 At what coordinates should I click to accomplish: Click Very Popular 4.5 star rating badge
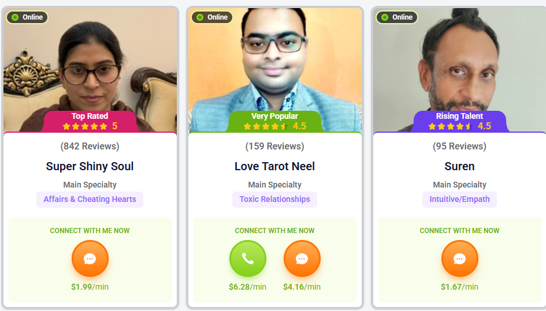[x=275, y=121]
